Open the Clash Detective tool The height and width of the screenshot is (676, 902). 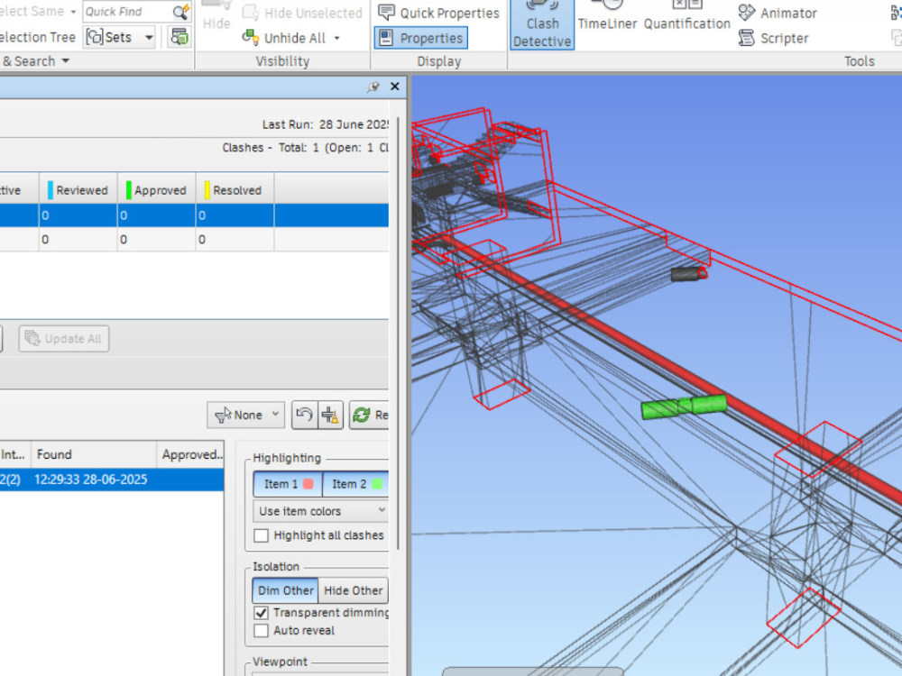tap(542, 24)
